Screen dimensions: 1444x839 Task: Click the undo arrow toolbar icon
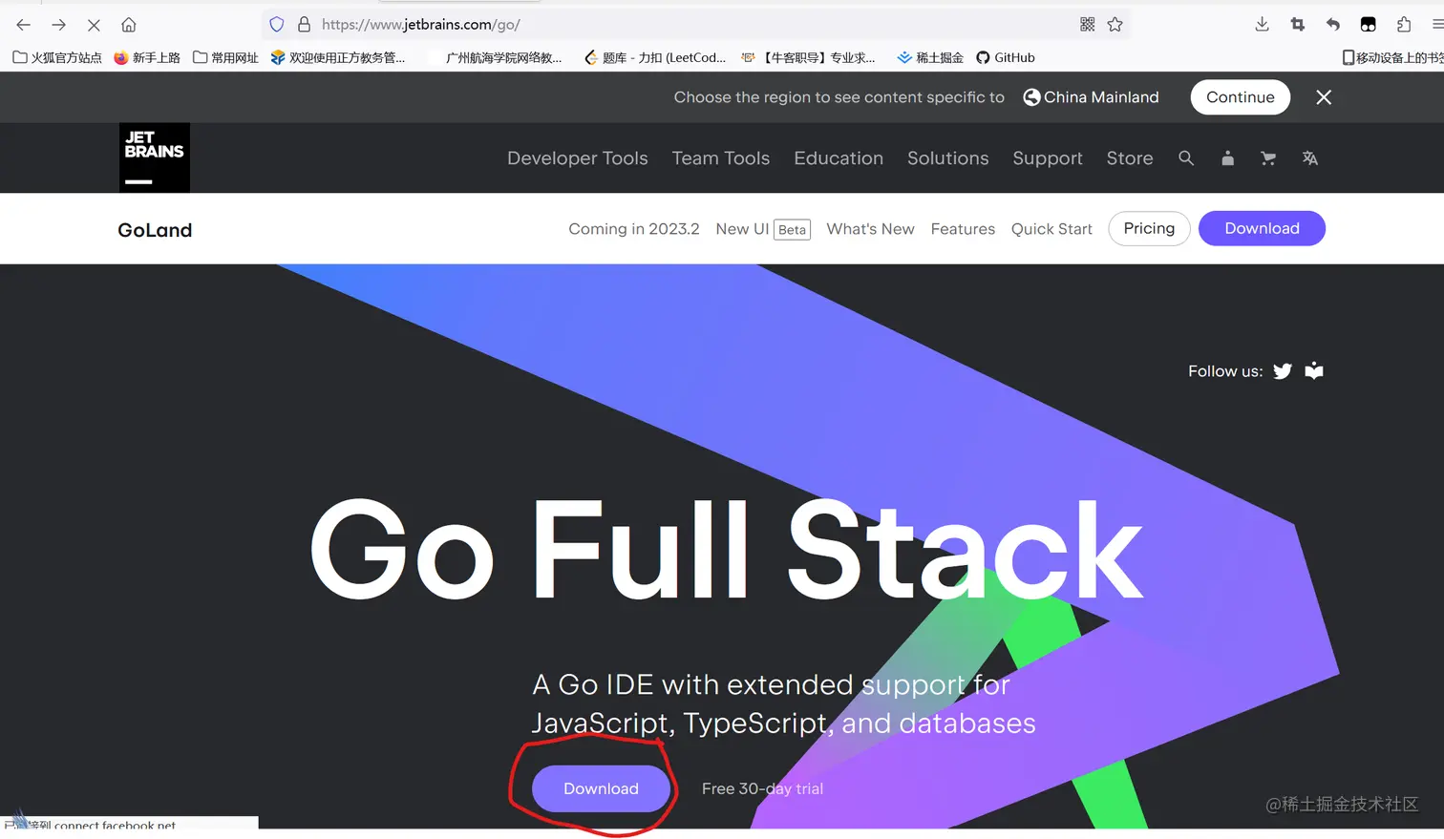[1332, 25]
